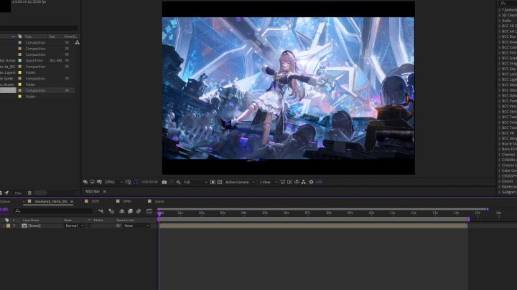
Task: Click the 8 bpc color depth button
Action: (x=18, y=193)
